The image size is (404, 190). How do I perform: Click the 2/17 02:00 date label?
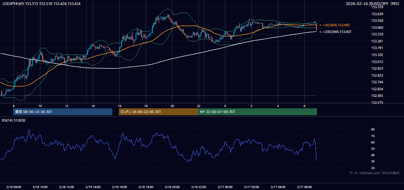pyautogui.click(x=252, y=187)
